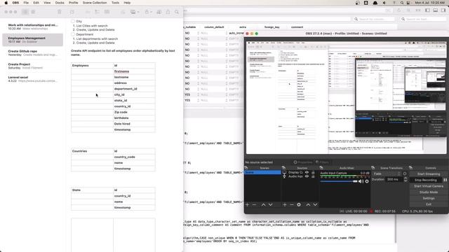The height and width of the screenshot is (252, 449).
Task: Move scene up arrow in Scenes dock
Action: point(263,204)
